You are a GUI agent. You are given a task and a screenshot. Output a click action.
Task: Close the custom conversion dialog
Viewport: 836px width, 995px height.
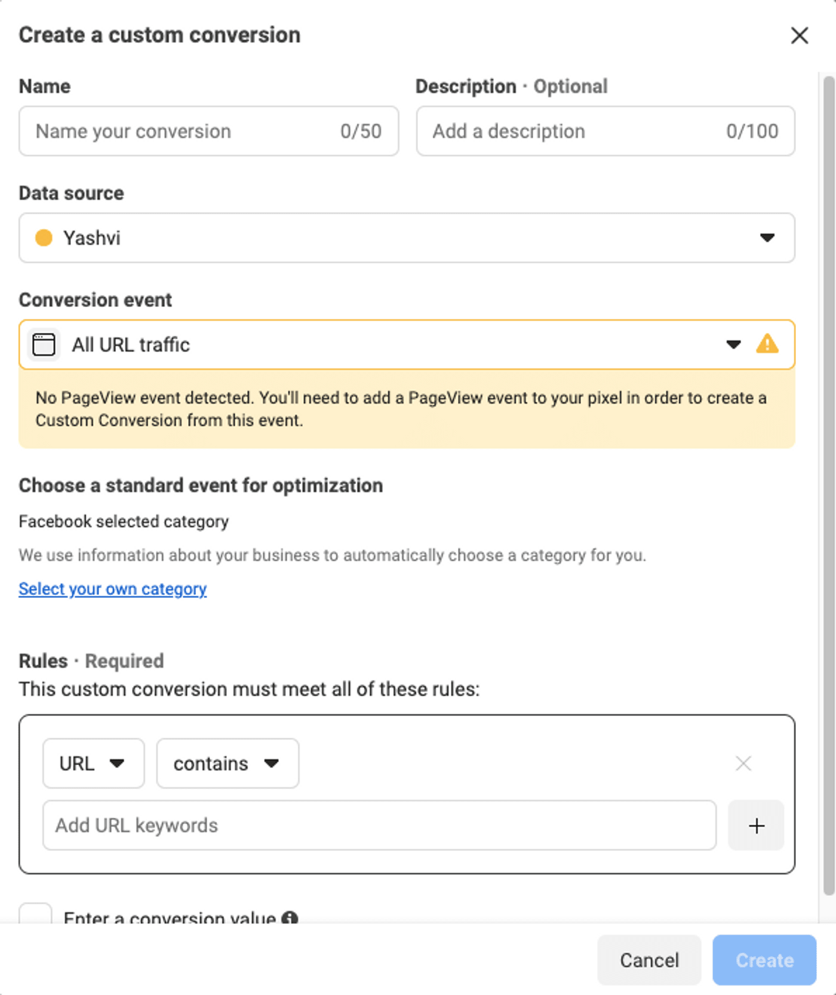pos(799,35)
